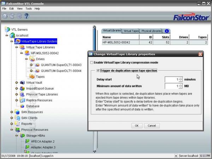Click VirtualTape Library System icon
212x159 pixels.
point(17,41)
